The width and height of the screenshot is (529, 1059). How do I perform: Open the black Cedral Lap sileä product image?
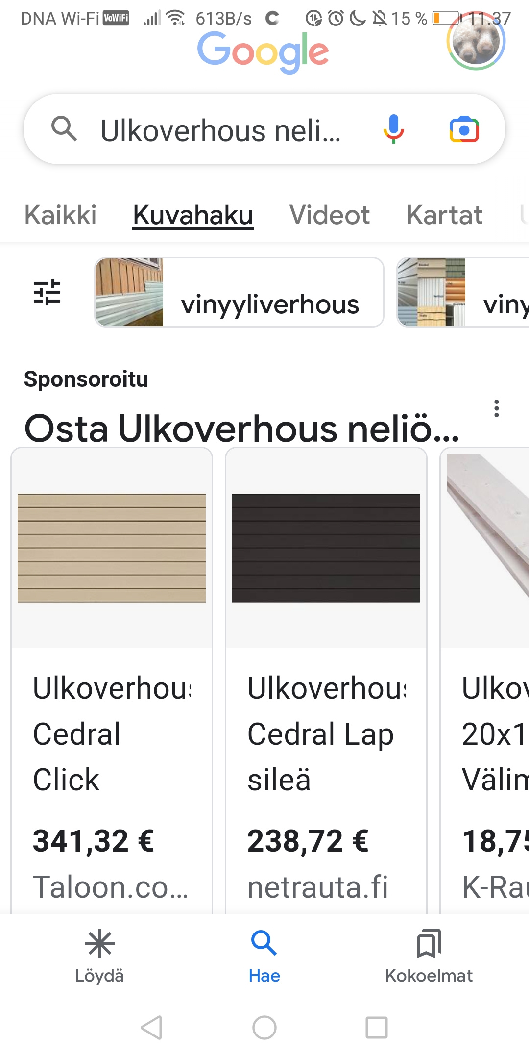click(x=326, y=548)
